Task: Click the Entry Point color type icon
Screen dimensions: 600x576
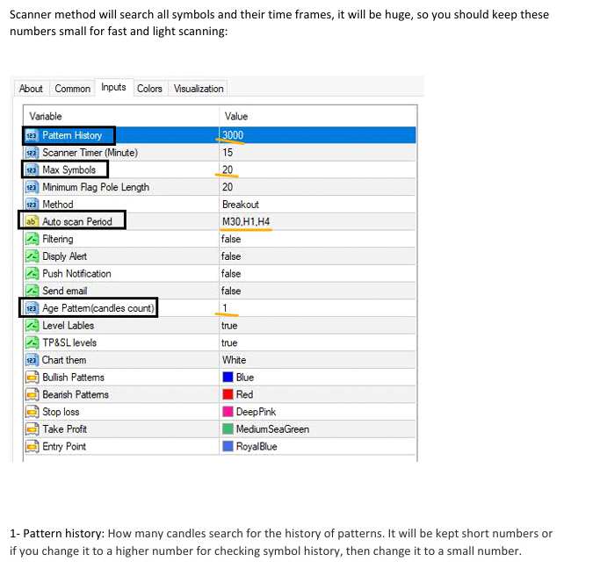Action: point(32,447)
